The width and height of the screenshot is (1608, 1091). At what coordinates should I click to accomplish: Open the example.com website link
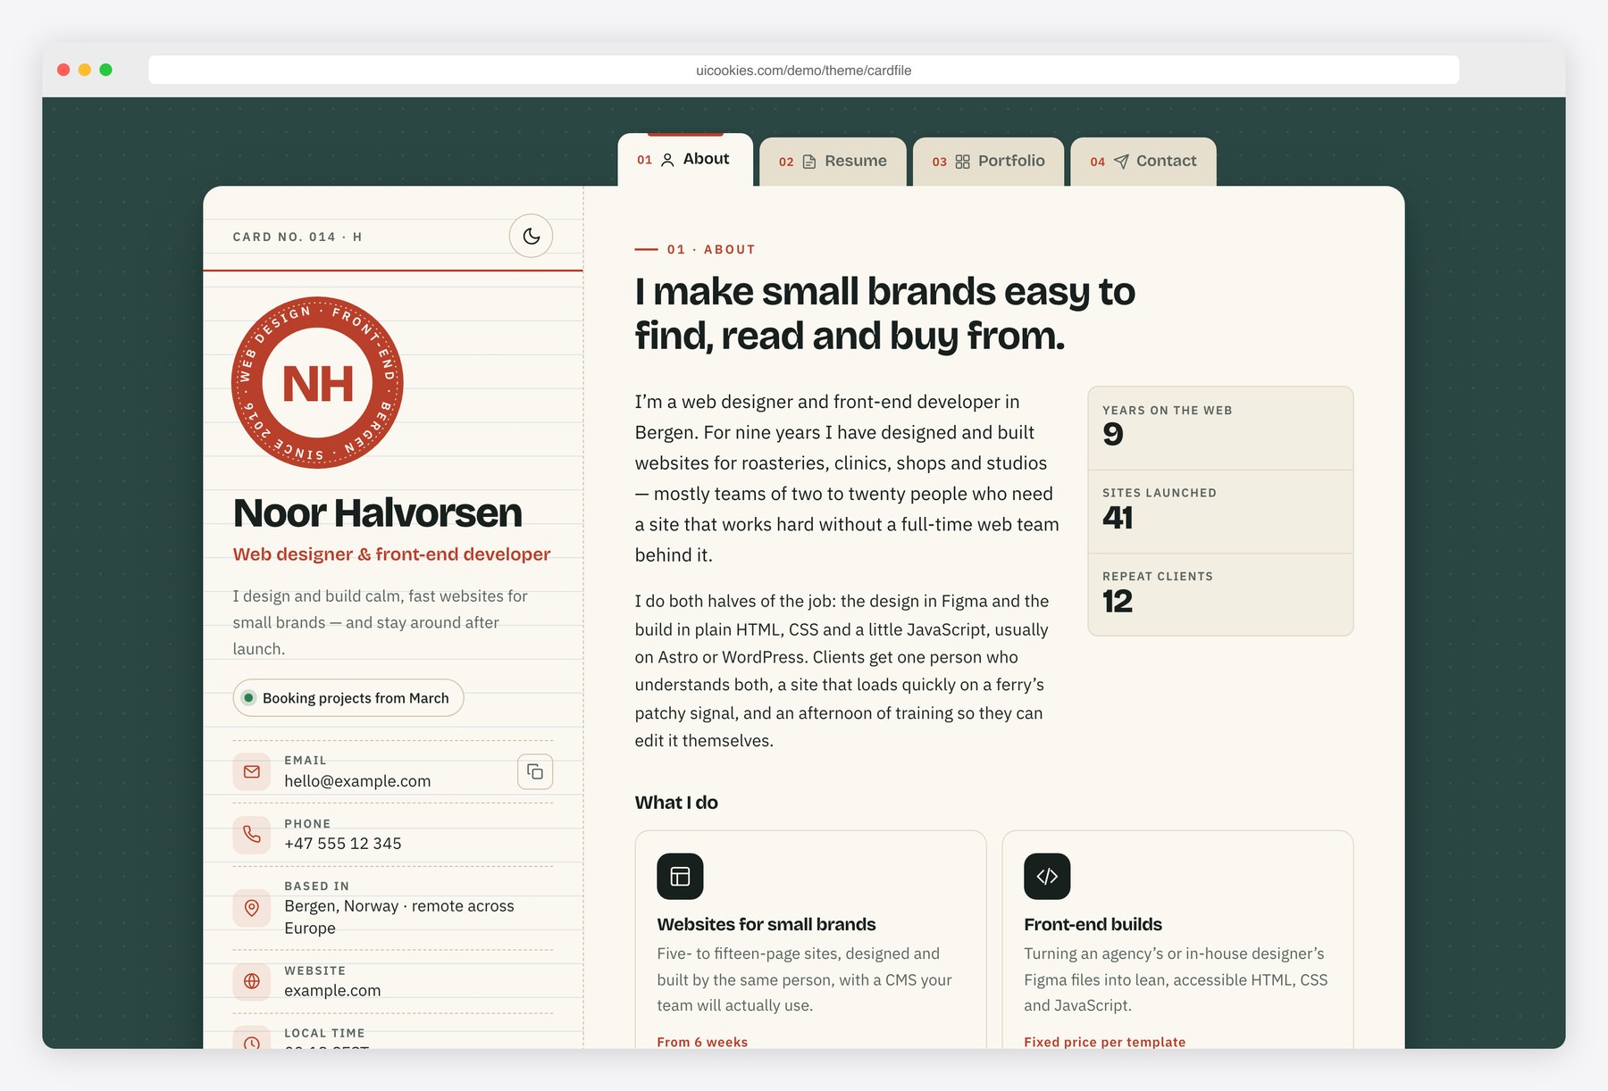(x=332, y=990)
